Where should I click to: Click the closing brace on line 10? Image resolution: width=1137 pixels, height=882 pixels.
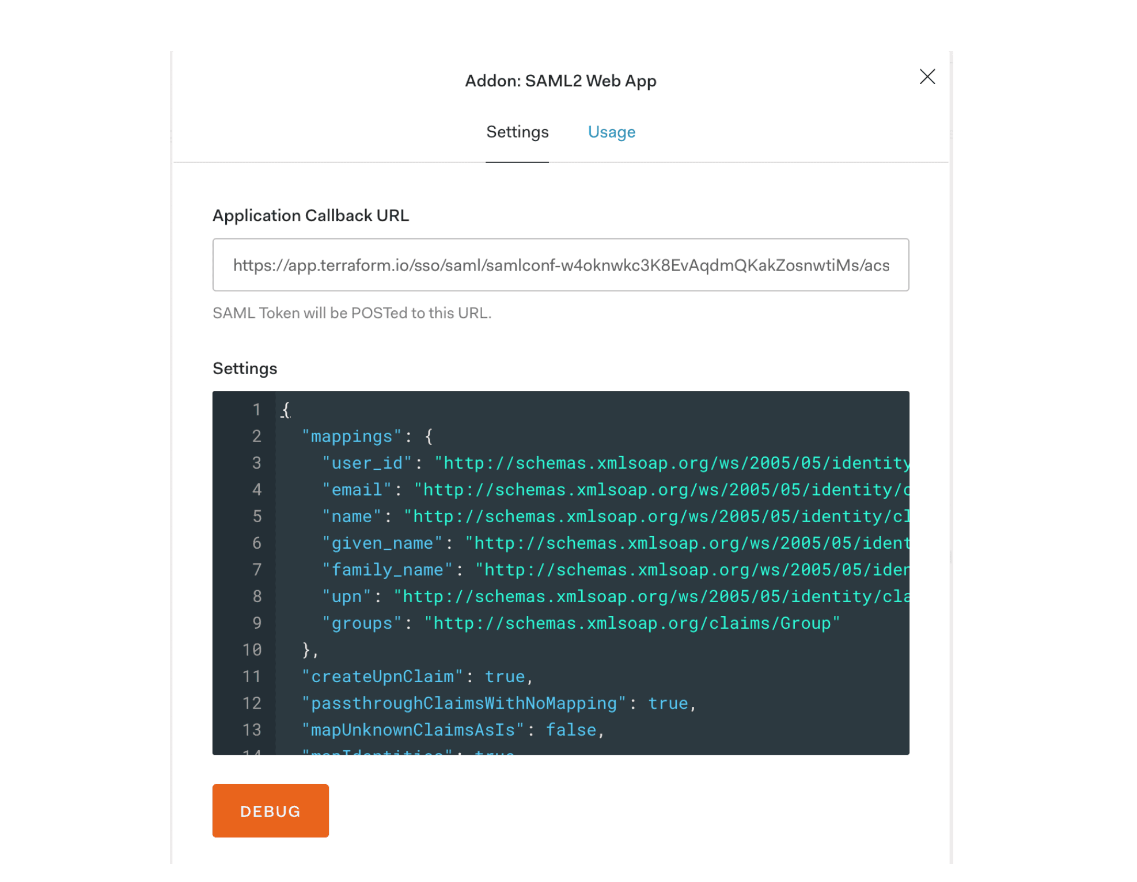pyautogui.click(x=306, y=650)
